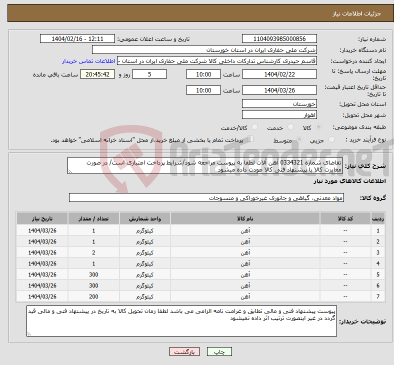The width and height of the screenshot is (394, 365).
Task: Click the نام کالا column header
Action: click(245, 218)
